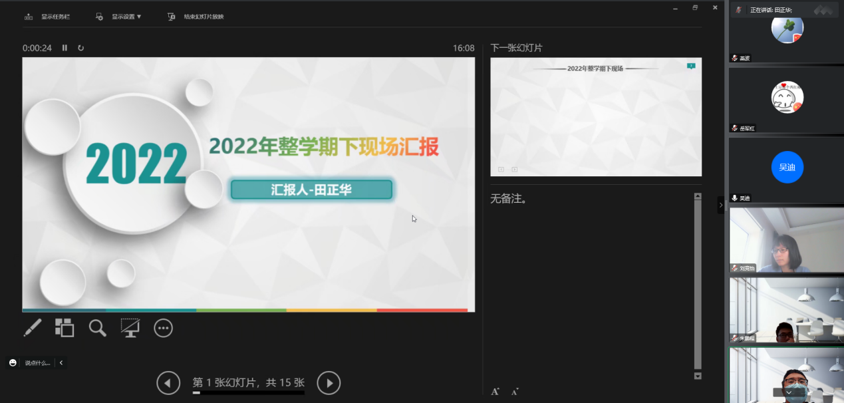
Task: Click 结束幻灯片放映 to end slideshow
Action: (197, 17)
